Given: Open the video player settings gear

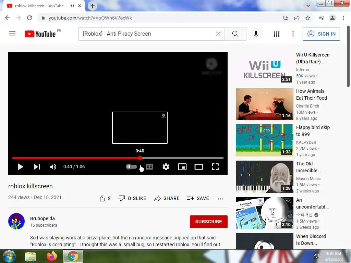Looking at the screenshot, I should [166, 167].
